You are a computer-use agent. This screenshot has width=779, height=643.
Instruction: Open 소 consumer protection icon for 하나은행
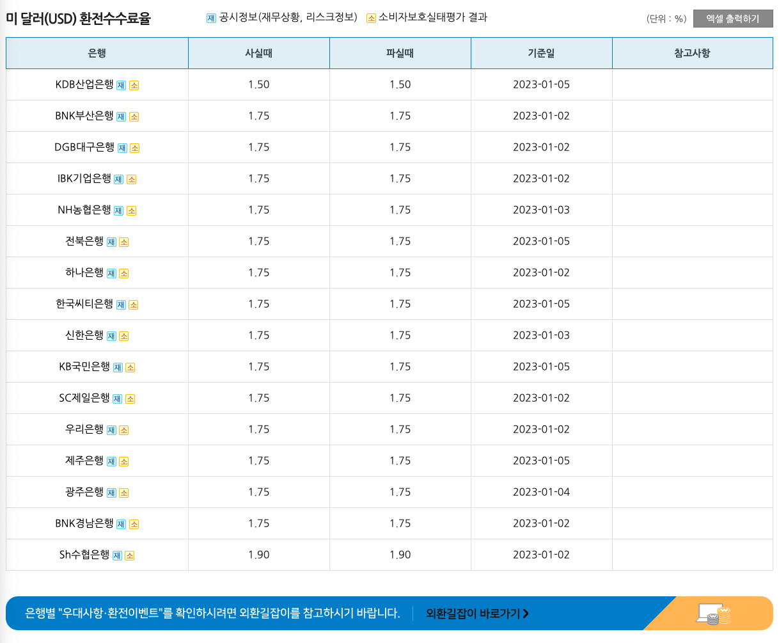(123, 273)
